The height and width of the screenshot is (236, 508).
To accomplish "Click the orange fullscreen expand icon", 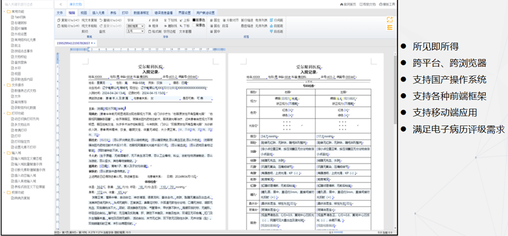I will (x=389, y=20).
